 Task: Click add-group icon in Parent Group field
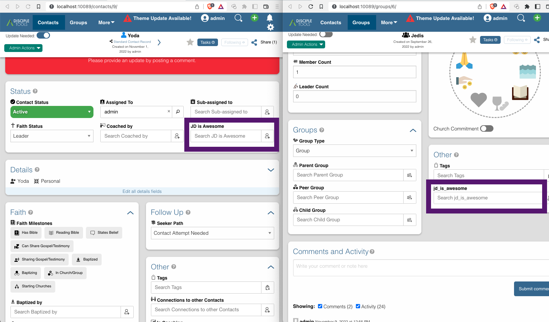click(x=410, y=175)
